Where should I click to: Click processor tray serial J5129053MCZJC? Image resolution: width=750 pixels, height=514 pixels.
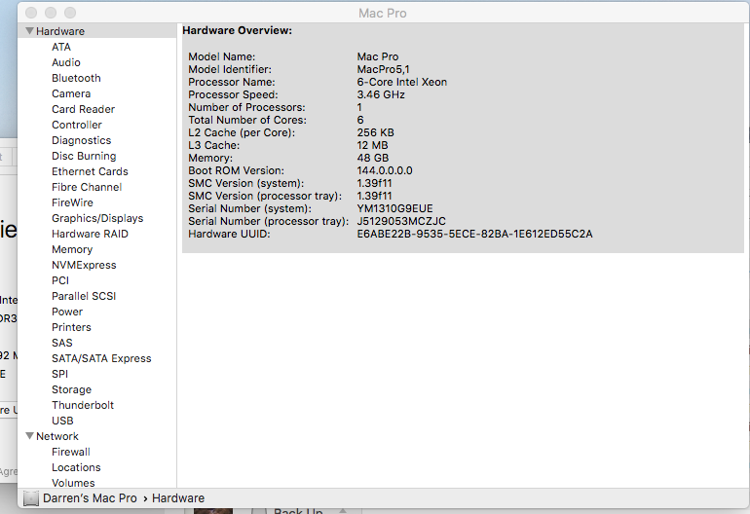point(401,221)
